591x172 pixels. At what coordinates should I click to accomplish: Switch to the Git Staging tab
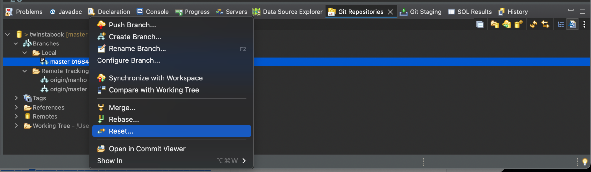[x=421, y=12]
